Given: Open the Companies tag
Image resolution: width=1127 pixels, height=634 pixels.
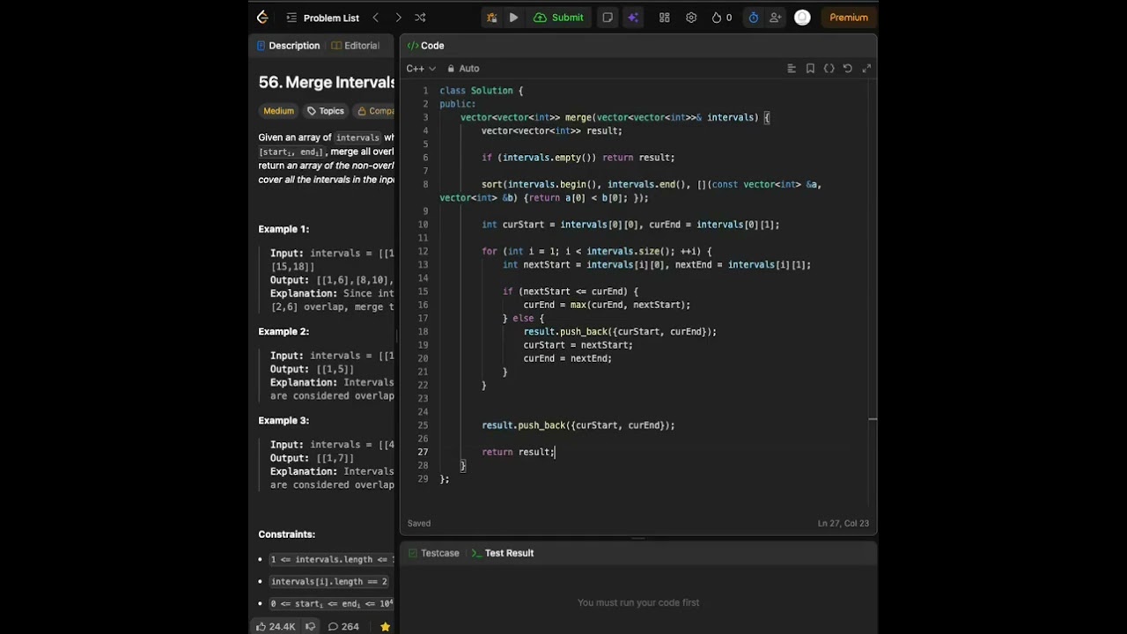Looking at the screenshot, I should pyautogui.click(x=375, y=111).
